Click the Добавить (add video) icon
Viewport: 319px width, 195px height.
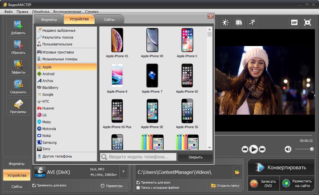(x=18, y=27)
